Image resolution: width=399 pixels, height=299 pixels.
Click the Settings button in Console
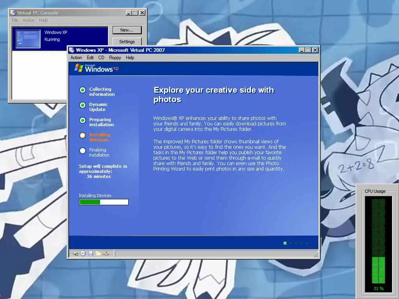point(127,42)
